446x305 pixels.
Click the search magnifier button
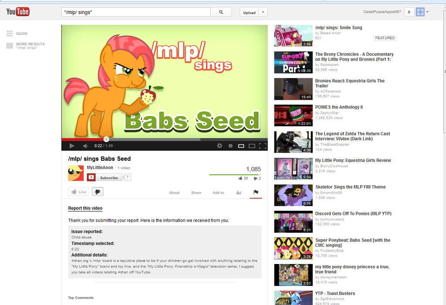(221, 12)
